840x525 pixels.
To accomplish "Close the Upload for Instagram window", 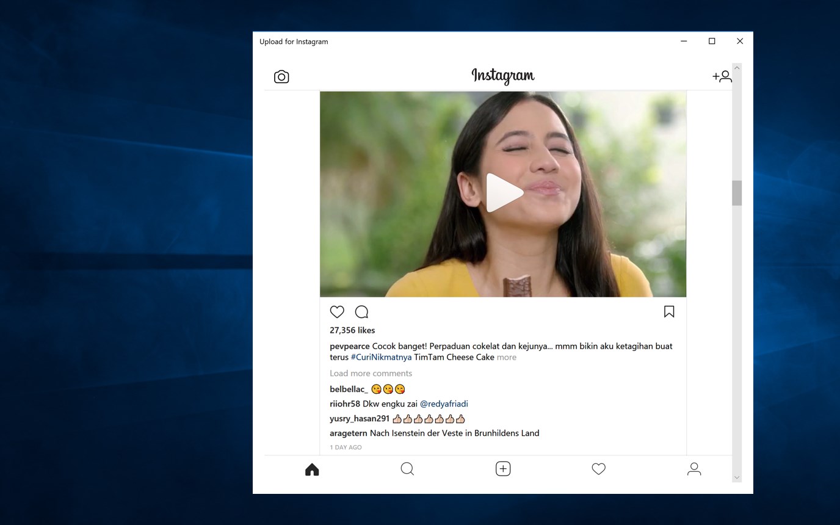I will 740,42.
